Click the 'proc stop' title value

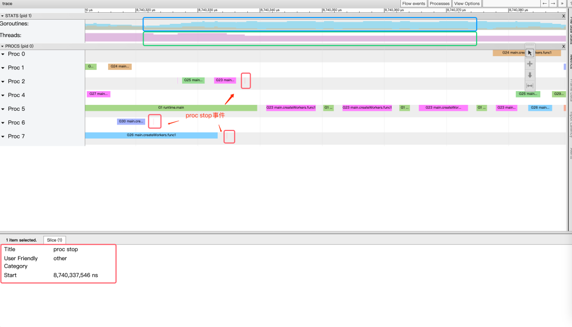66,249
